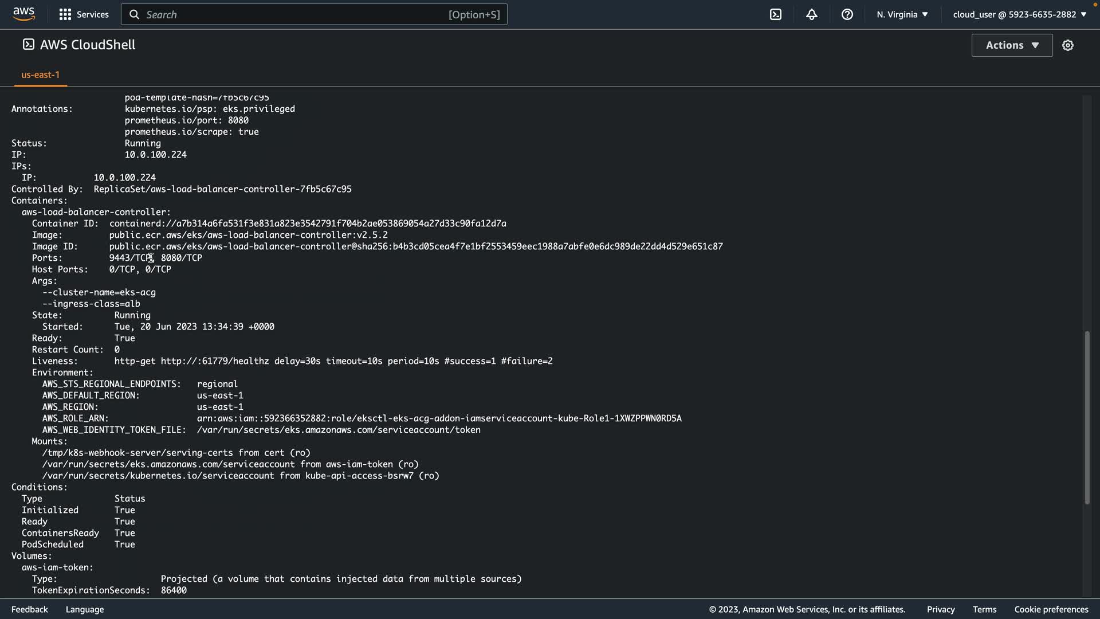Expand the Actions dropdown button
Image resolution: width=1100 pixels, height=619 pixels.
pyautogui.click(x=1011, y=45)
